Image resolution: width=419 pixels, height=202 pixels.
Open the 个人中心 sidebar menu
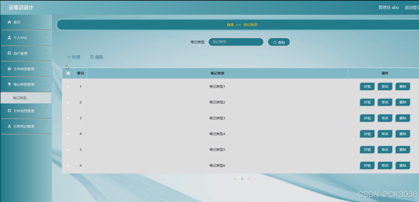point(26,38)
